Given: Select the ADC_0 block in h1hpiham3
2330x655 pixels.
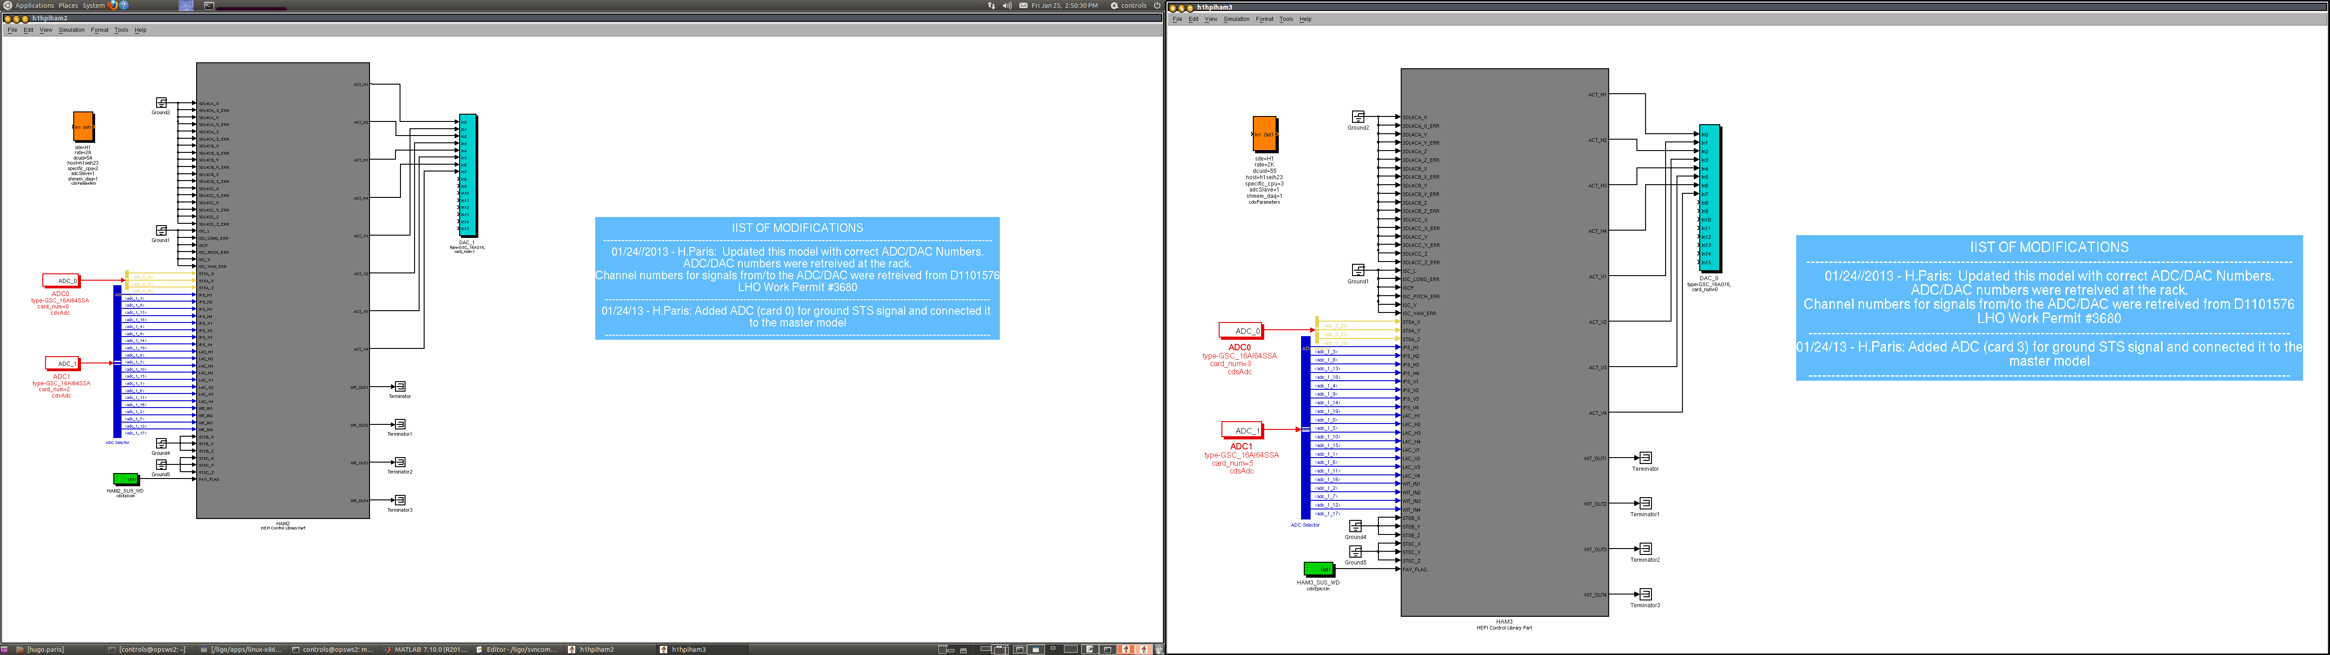Looking at the screenshot, I should 1241,331.
